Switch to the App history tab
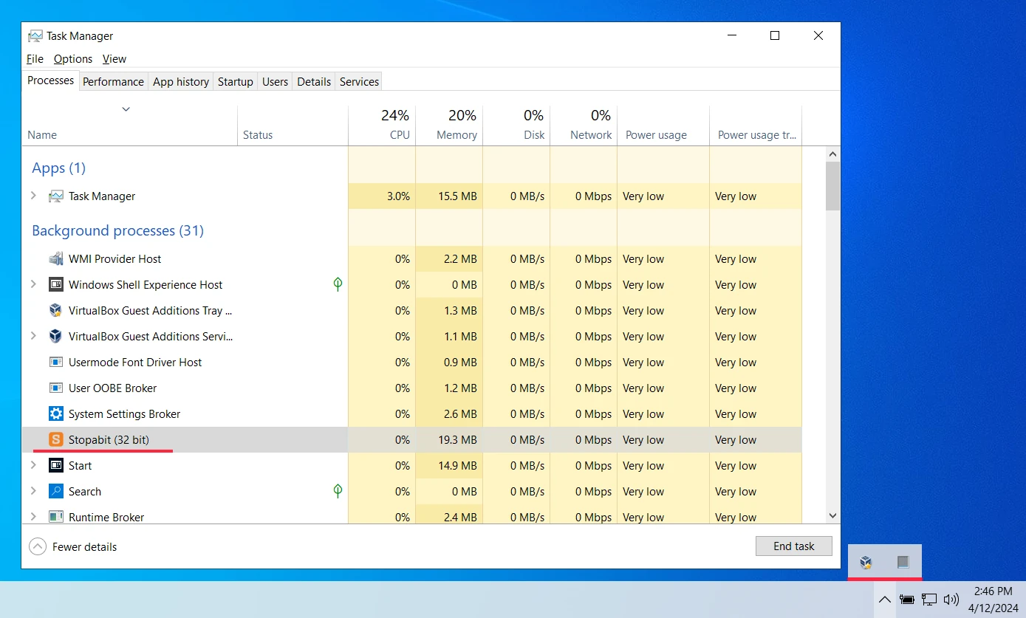 tap(181, 82)
